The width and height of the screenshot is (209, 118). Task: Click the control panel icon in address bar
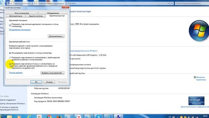click(x=8, y=3)
